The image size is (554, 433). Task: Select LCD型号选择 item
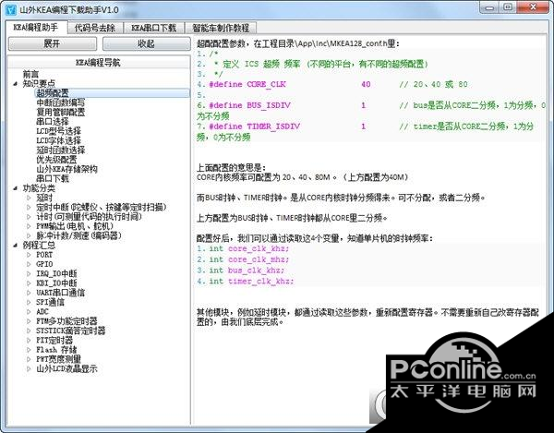click(x=58, y=131)
